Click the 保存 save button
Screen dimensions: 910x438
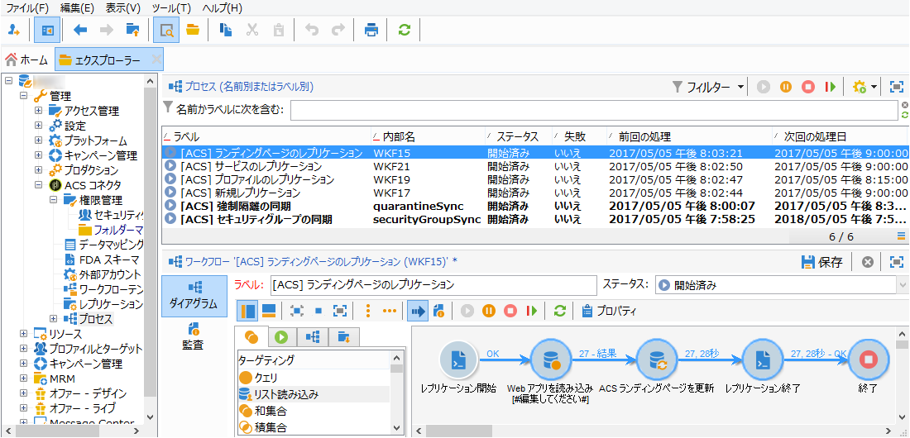pos(822,262)
